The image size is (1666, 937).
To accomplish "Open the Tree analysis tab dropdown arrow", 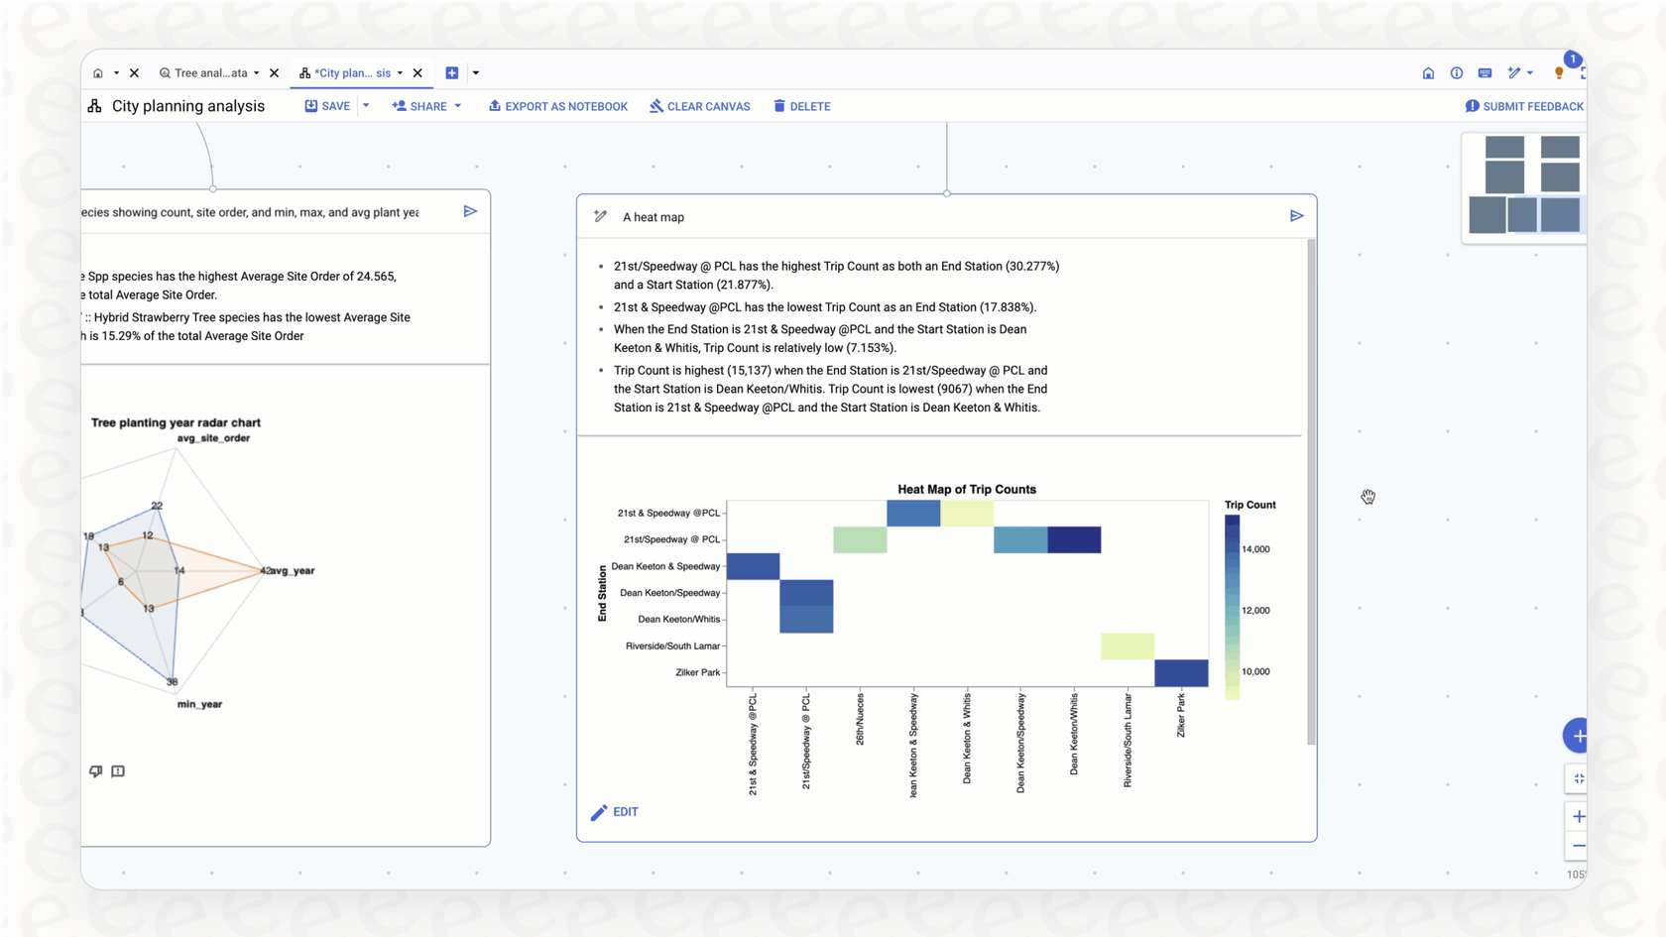I will click(x=258, y=72).
